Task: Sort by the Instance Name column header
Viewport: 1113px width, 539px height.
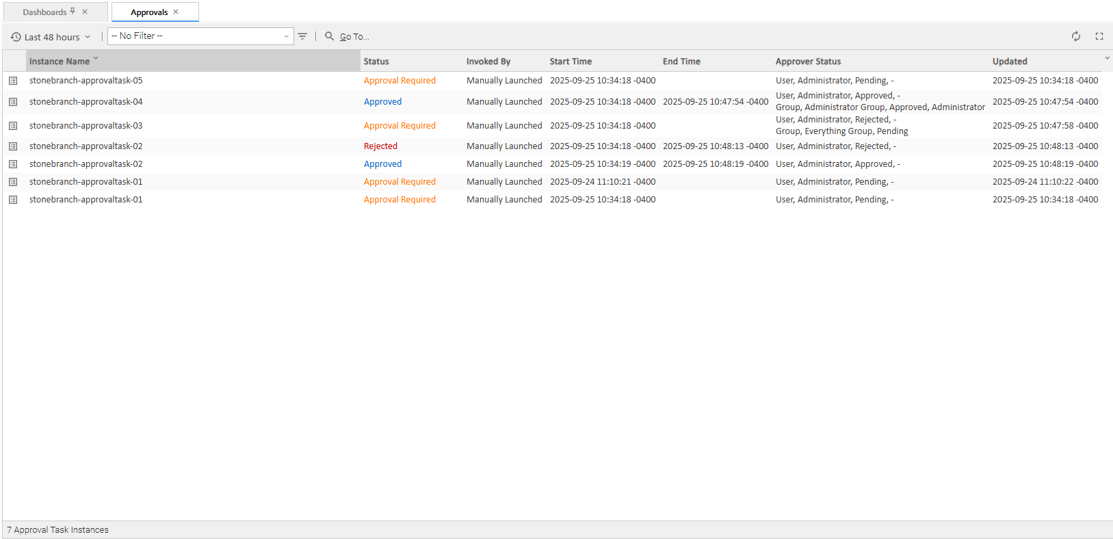Action: pos(60,62)
